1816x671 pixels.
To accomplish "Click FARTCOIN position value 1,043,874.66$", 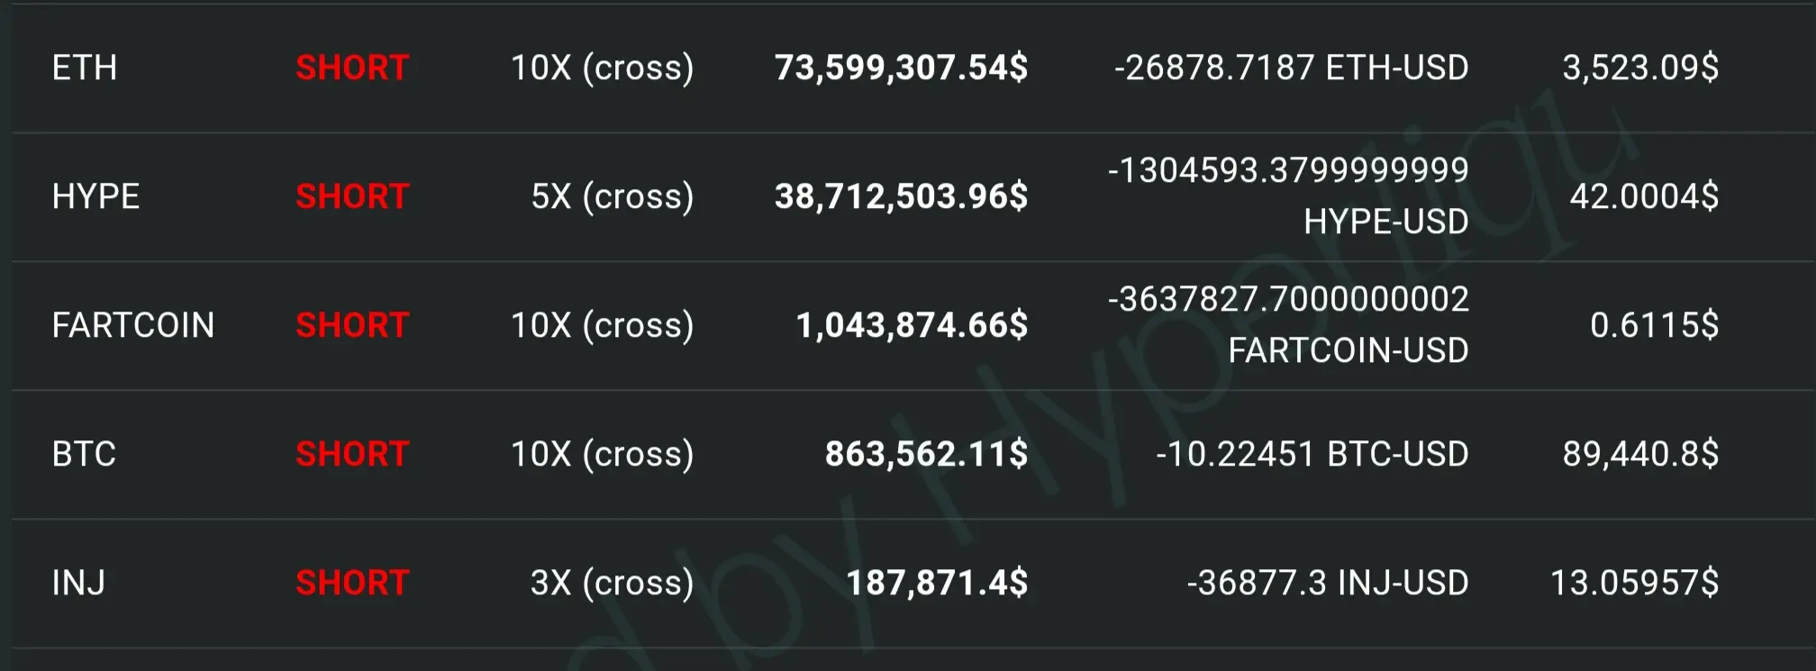I will (x=912, y=325).
